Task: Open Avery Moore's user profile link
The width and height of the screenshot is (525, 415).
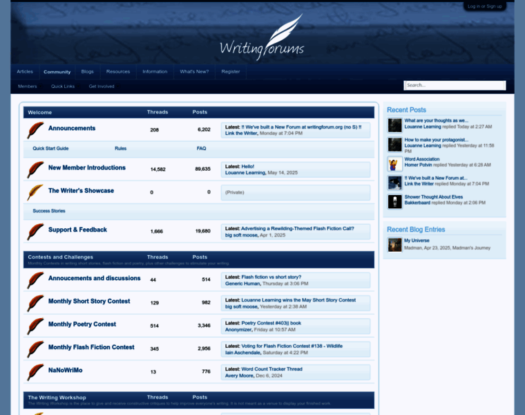Action: [239, 376]
